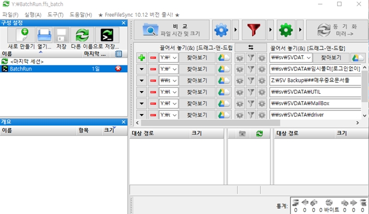The height and width of the screenshot is (214, 369).
Task: Open the right folder dropdown of \\sv\SVDATA
Action: pyautogui.click(x=309, y=58)
